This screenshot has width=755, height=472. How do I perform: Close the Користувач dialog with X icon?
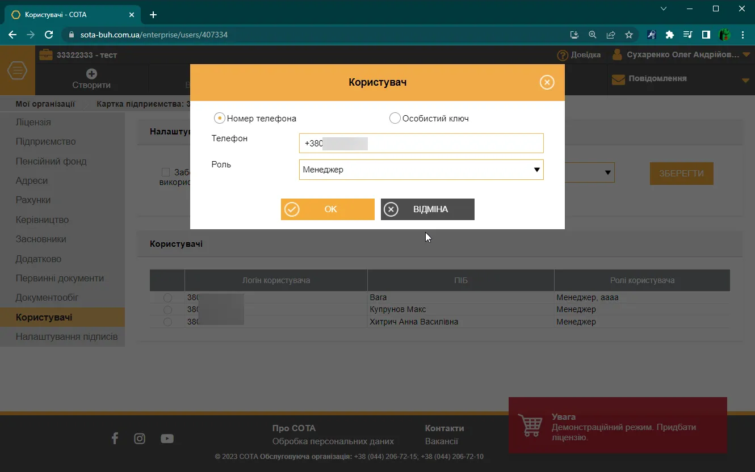pos(547,83)
